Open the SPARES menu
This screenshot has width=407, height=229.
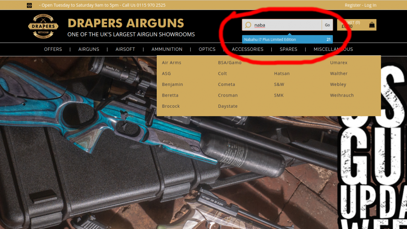coord(288,49)
